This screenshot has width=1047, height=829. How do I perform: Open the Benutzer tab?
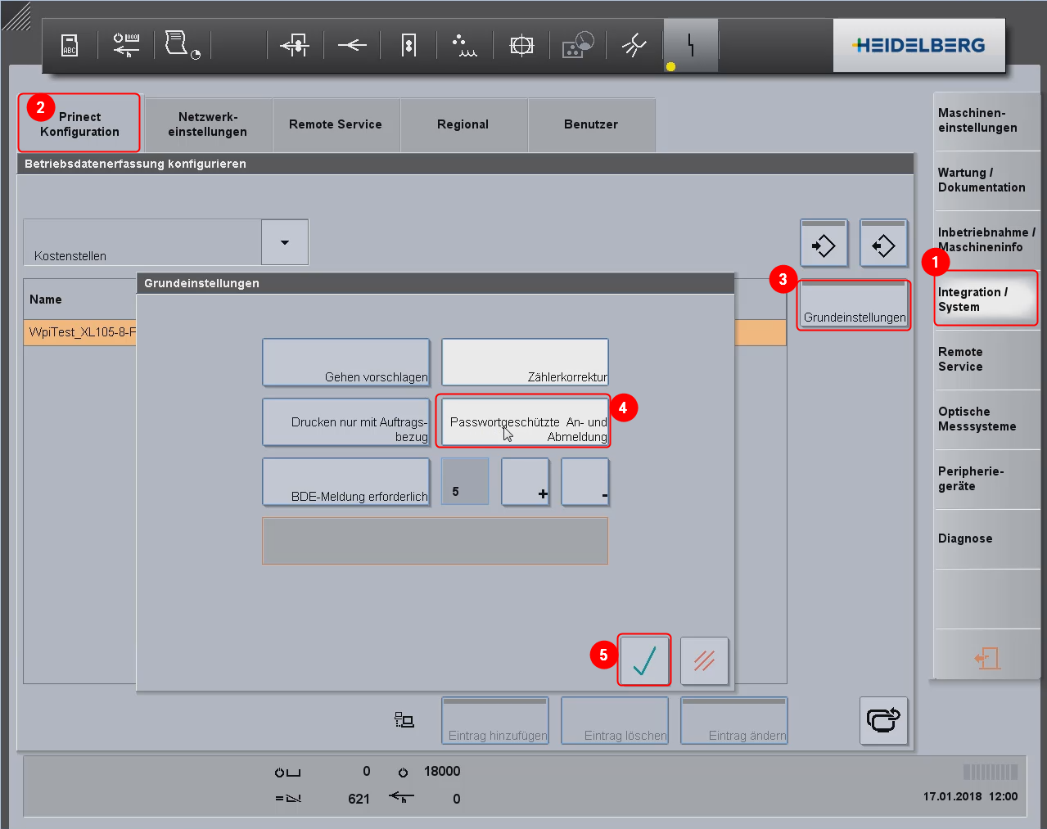(591, 124)
